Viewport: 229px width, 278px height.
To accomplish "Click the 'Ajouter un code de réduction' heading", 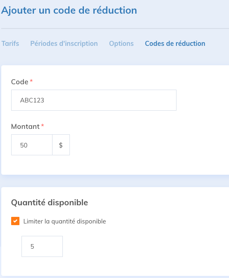I will 69,10.
